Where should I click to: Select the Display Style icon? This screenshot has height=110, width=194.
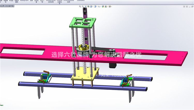(x=95, y=6)
